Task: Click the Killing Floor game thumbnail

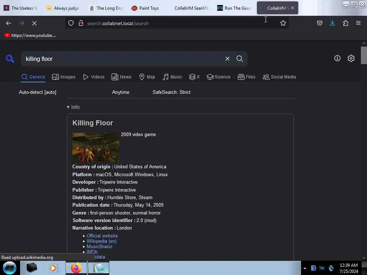Action: (x=96, y=147)
